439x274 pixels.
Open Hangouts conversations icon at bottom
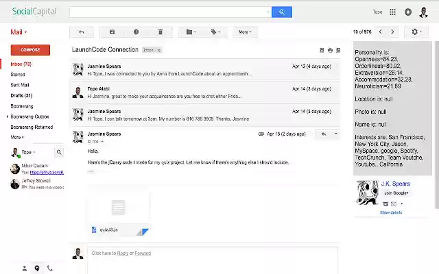point(37,269)
